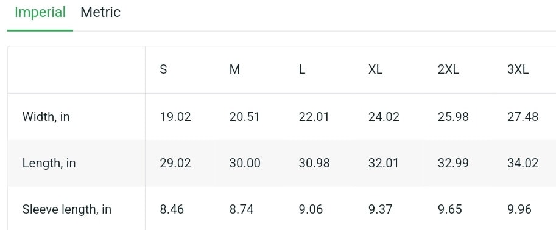The image size is (556, 230).
Task: Click the 32.99 length value for 2XL
Action: [x=453, y=164]
